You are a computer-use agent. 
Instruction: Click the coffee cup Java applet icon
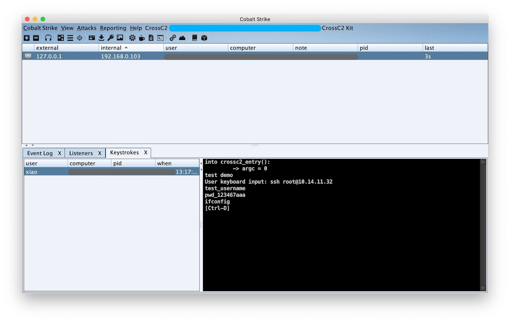(142, 38)
